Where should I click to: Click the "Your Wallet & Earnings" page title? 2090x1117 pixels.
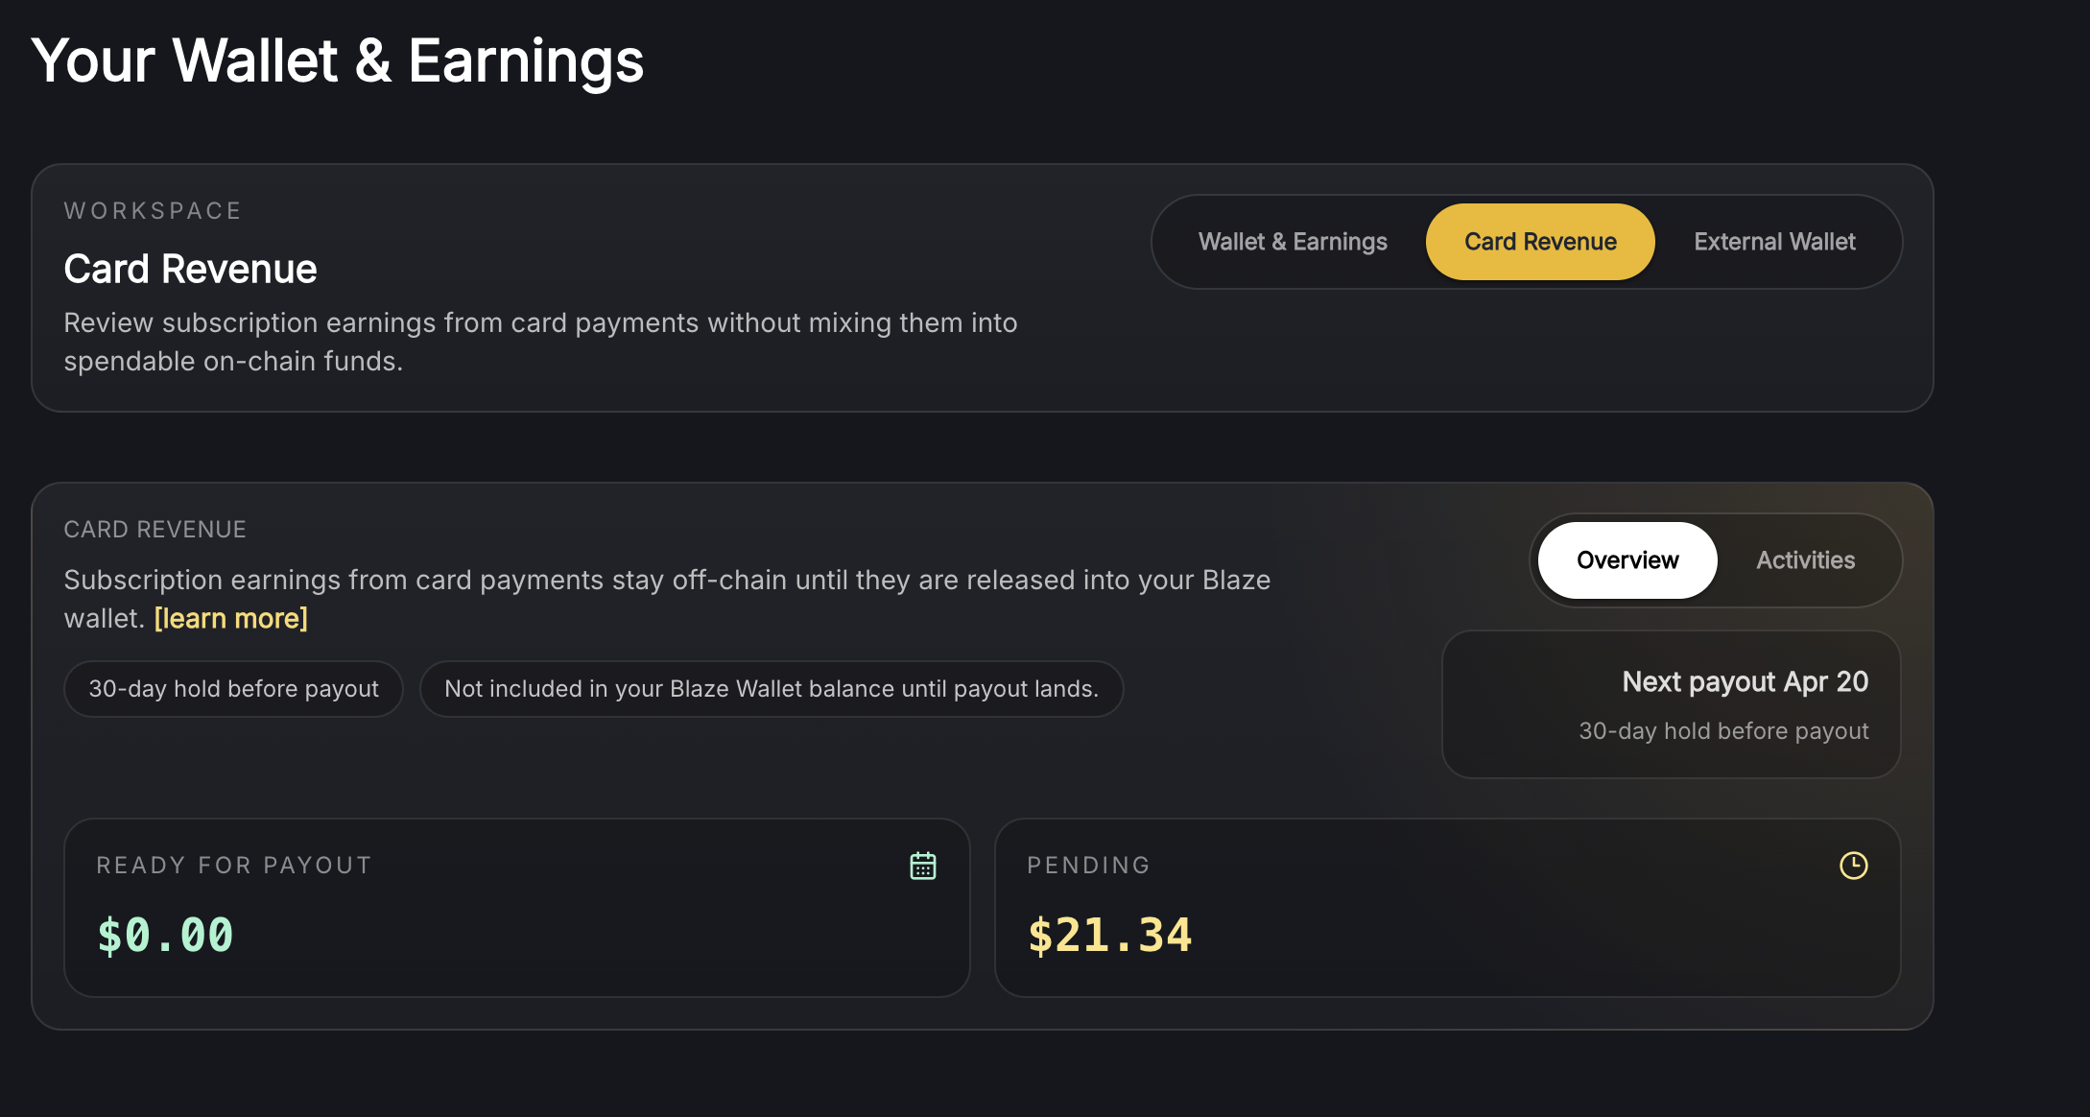point(337,61)
